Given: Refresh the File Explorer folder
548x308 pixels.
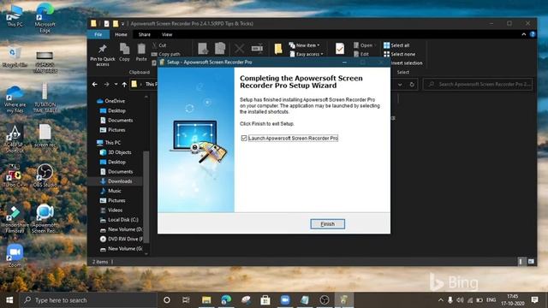Looking at the screenshot, I should click(x=412, y=85).
